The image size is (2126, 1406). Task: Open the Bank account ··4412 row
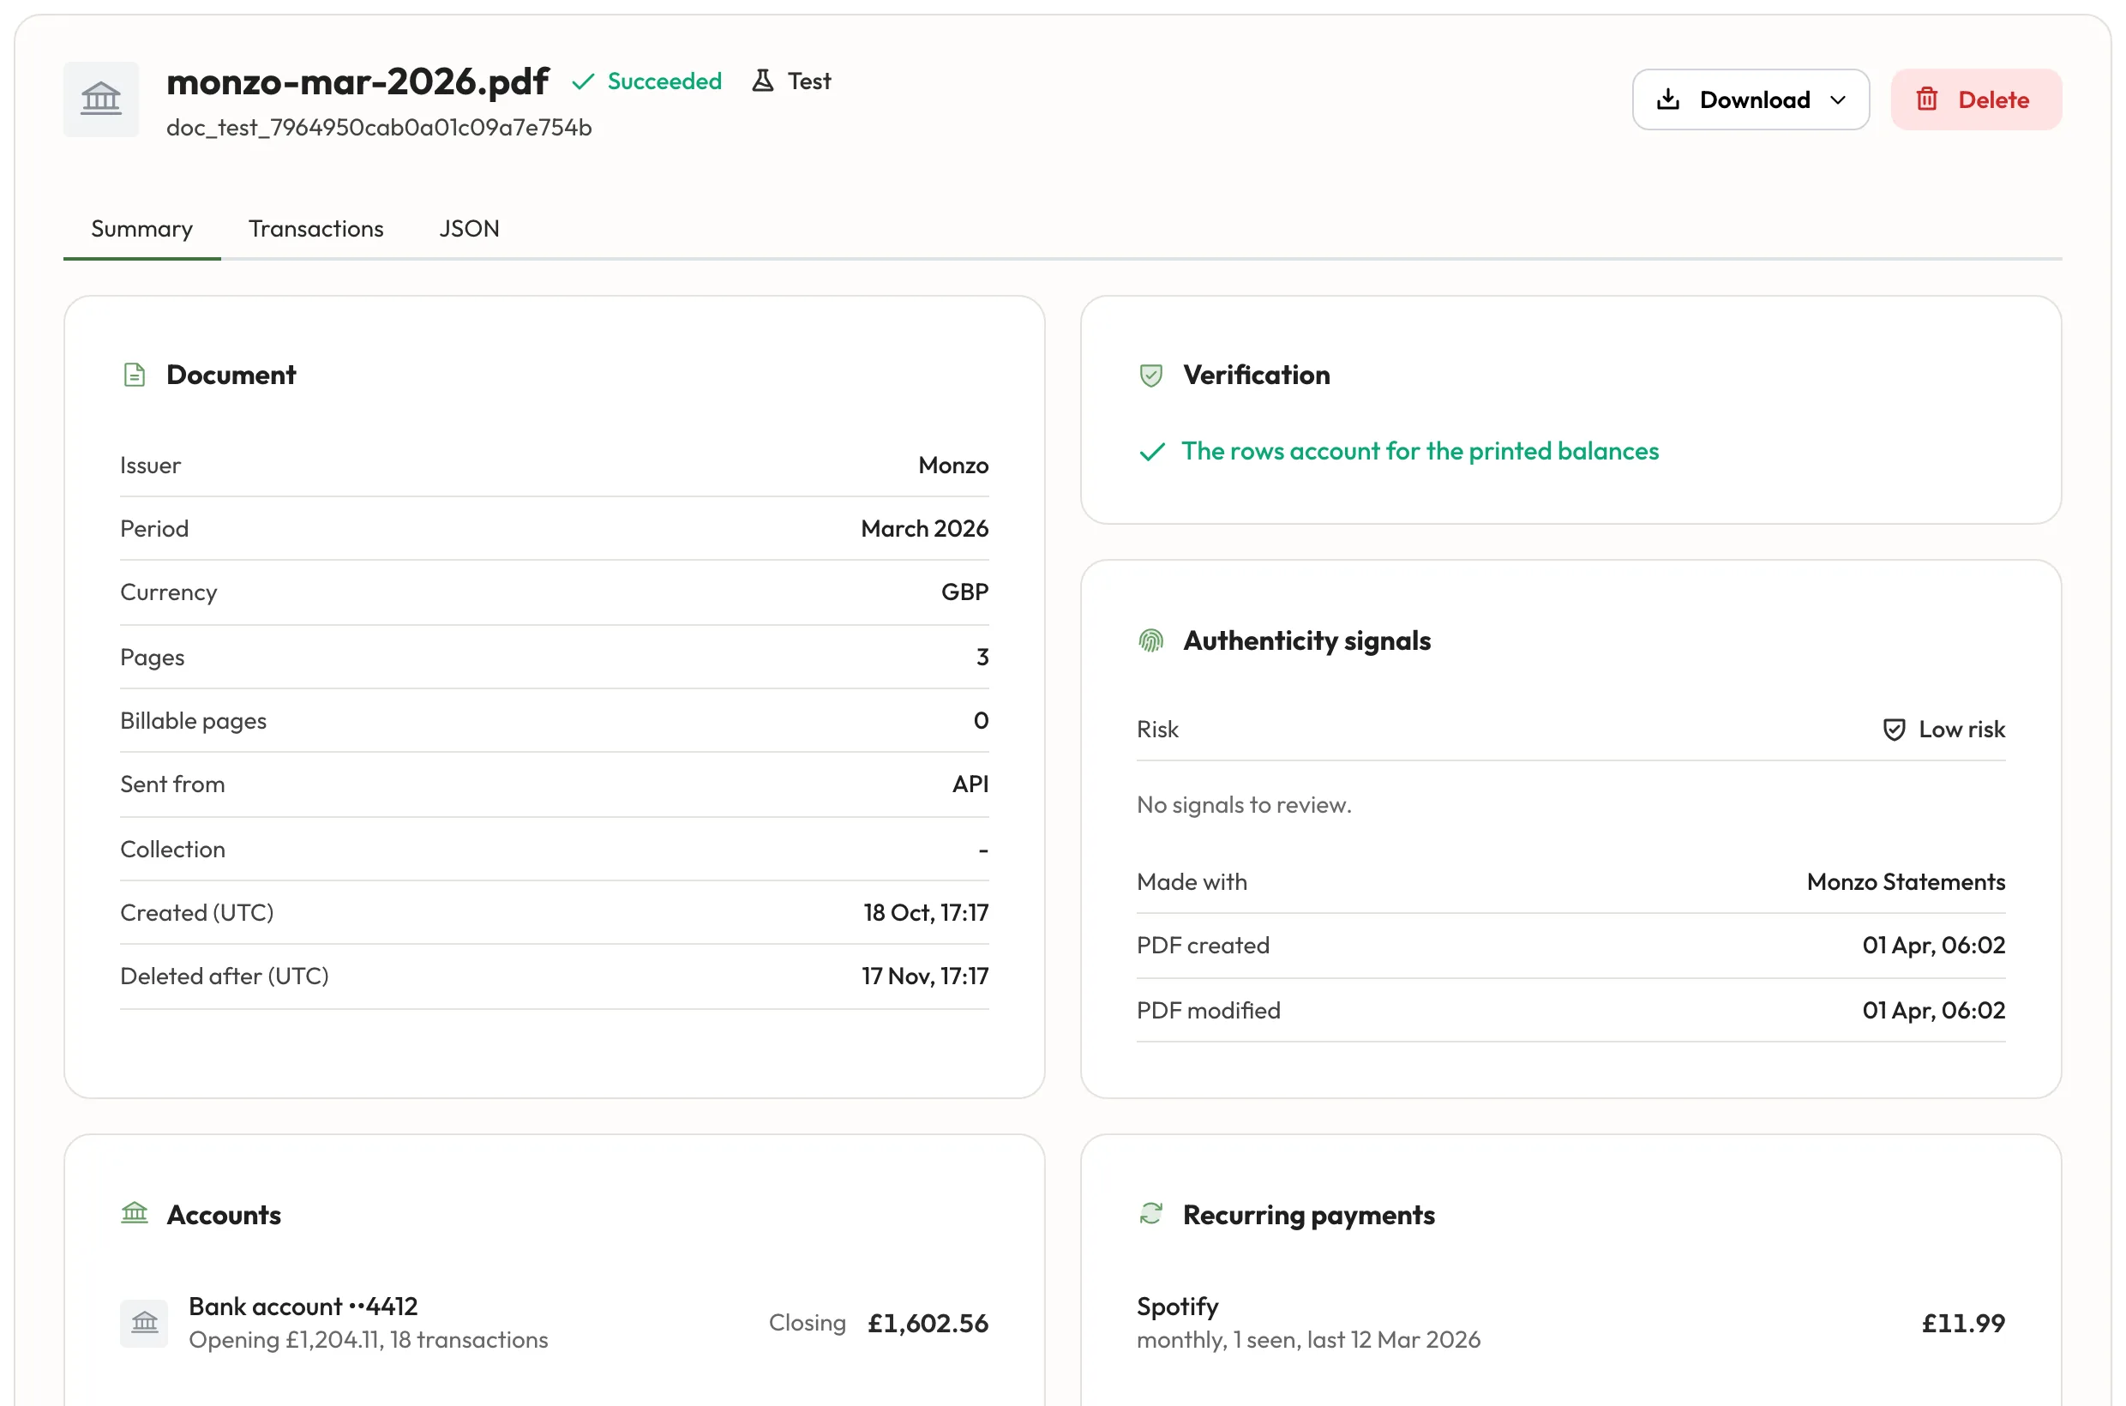coord(554,1323)
